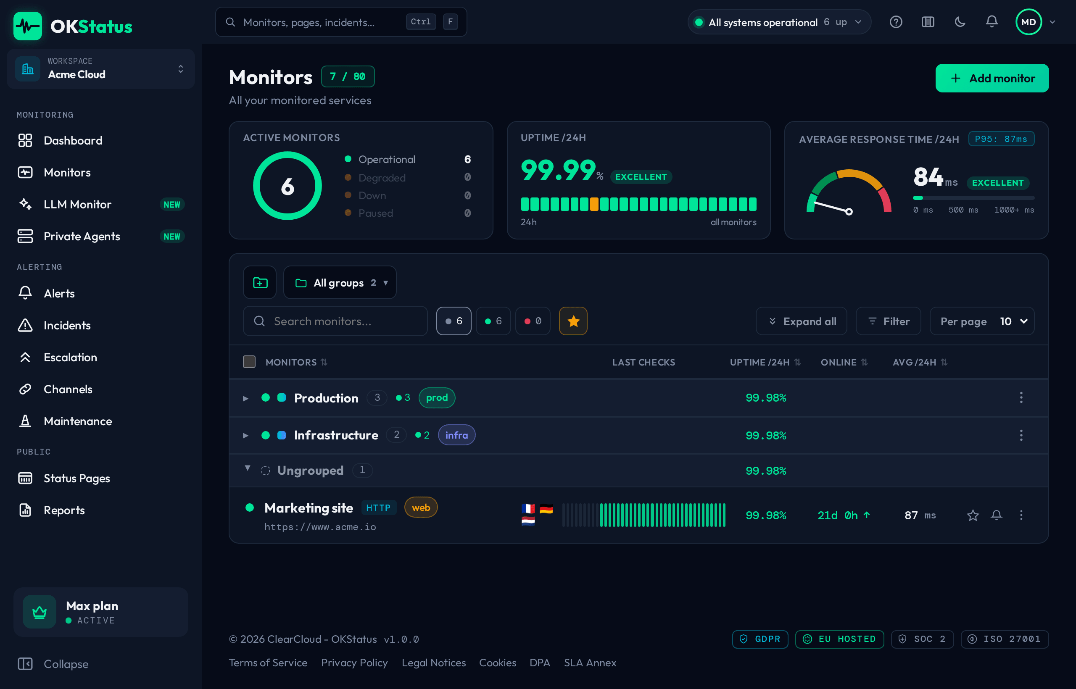Open user menu chevron beside avatar

coord(1053,22)
